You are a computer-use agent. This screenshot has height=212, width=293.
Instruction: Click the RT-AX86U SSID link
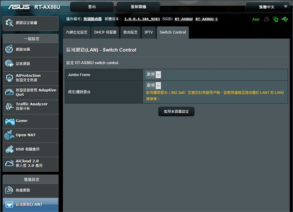point(183,19)
